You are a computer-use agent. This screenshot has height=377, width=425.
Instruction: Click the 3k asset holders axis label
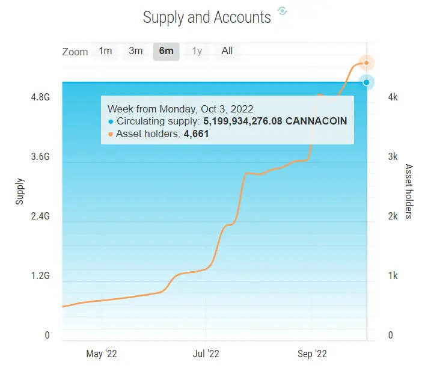pyautogui.click(x=393, y=157)
